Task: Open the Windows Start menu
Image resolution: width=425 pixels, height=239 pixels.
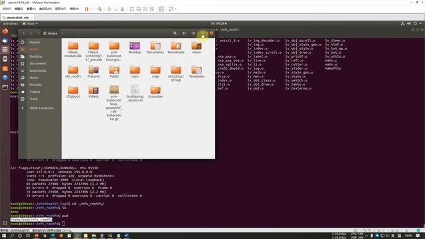Action: (4, 236)
